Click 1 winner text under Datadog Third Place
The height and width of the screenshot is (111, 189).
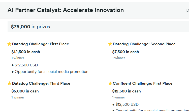(18, 97)
